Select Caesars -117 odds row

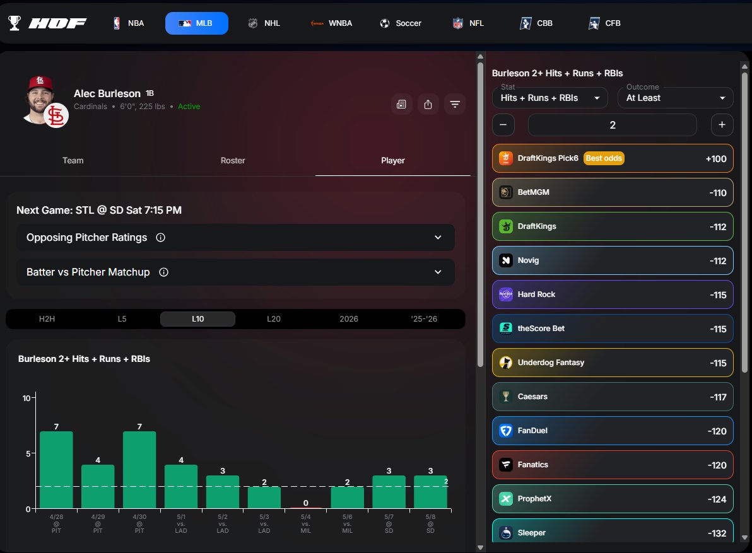(x=613, y=396)
